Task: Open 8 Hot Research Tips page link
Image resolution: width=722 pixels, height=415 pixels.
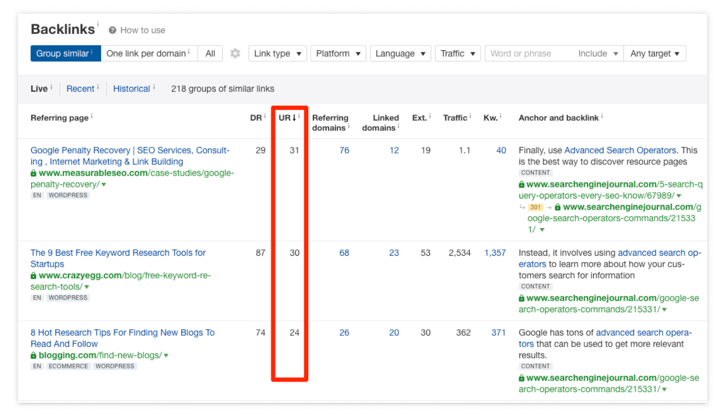Action: (x=122, y=338)
